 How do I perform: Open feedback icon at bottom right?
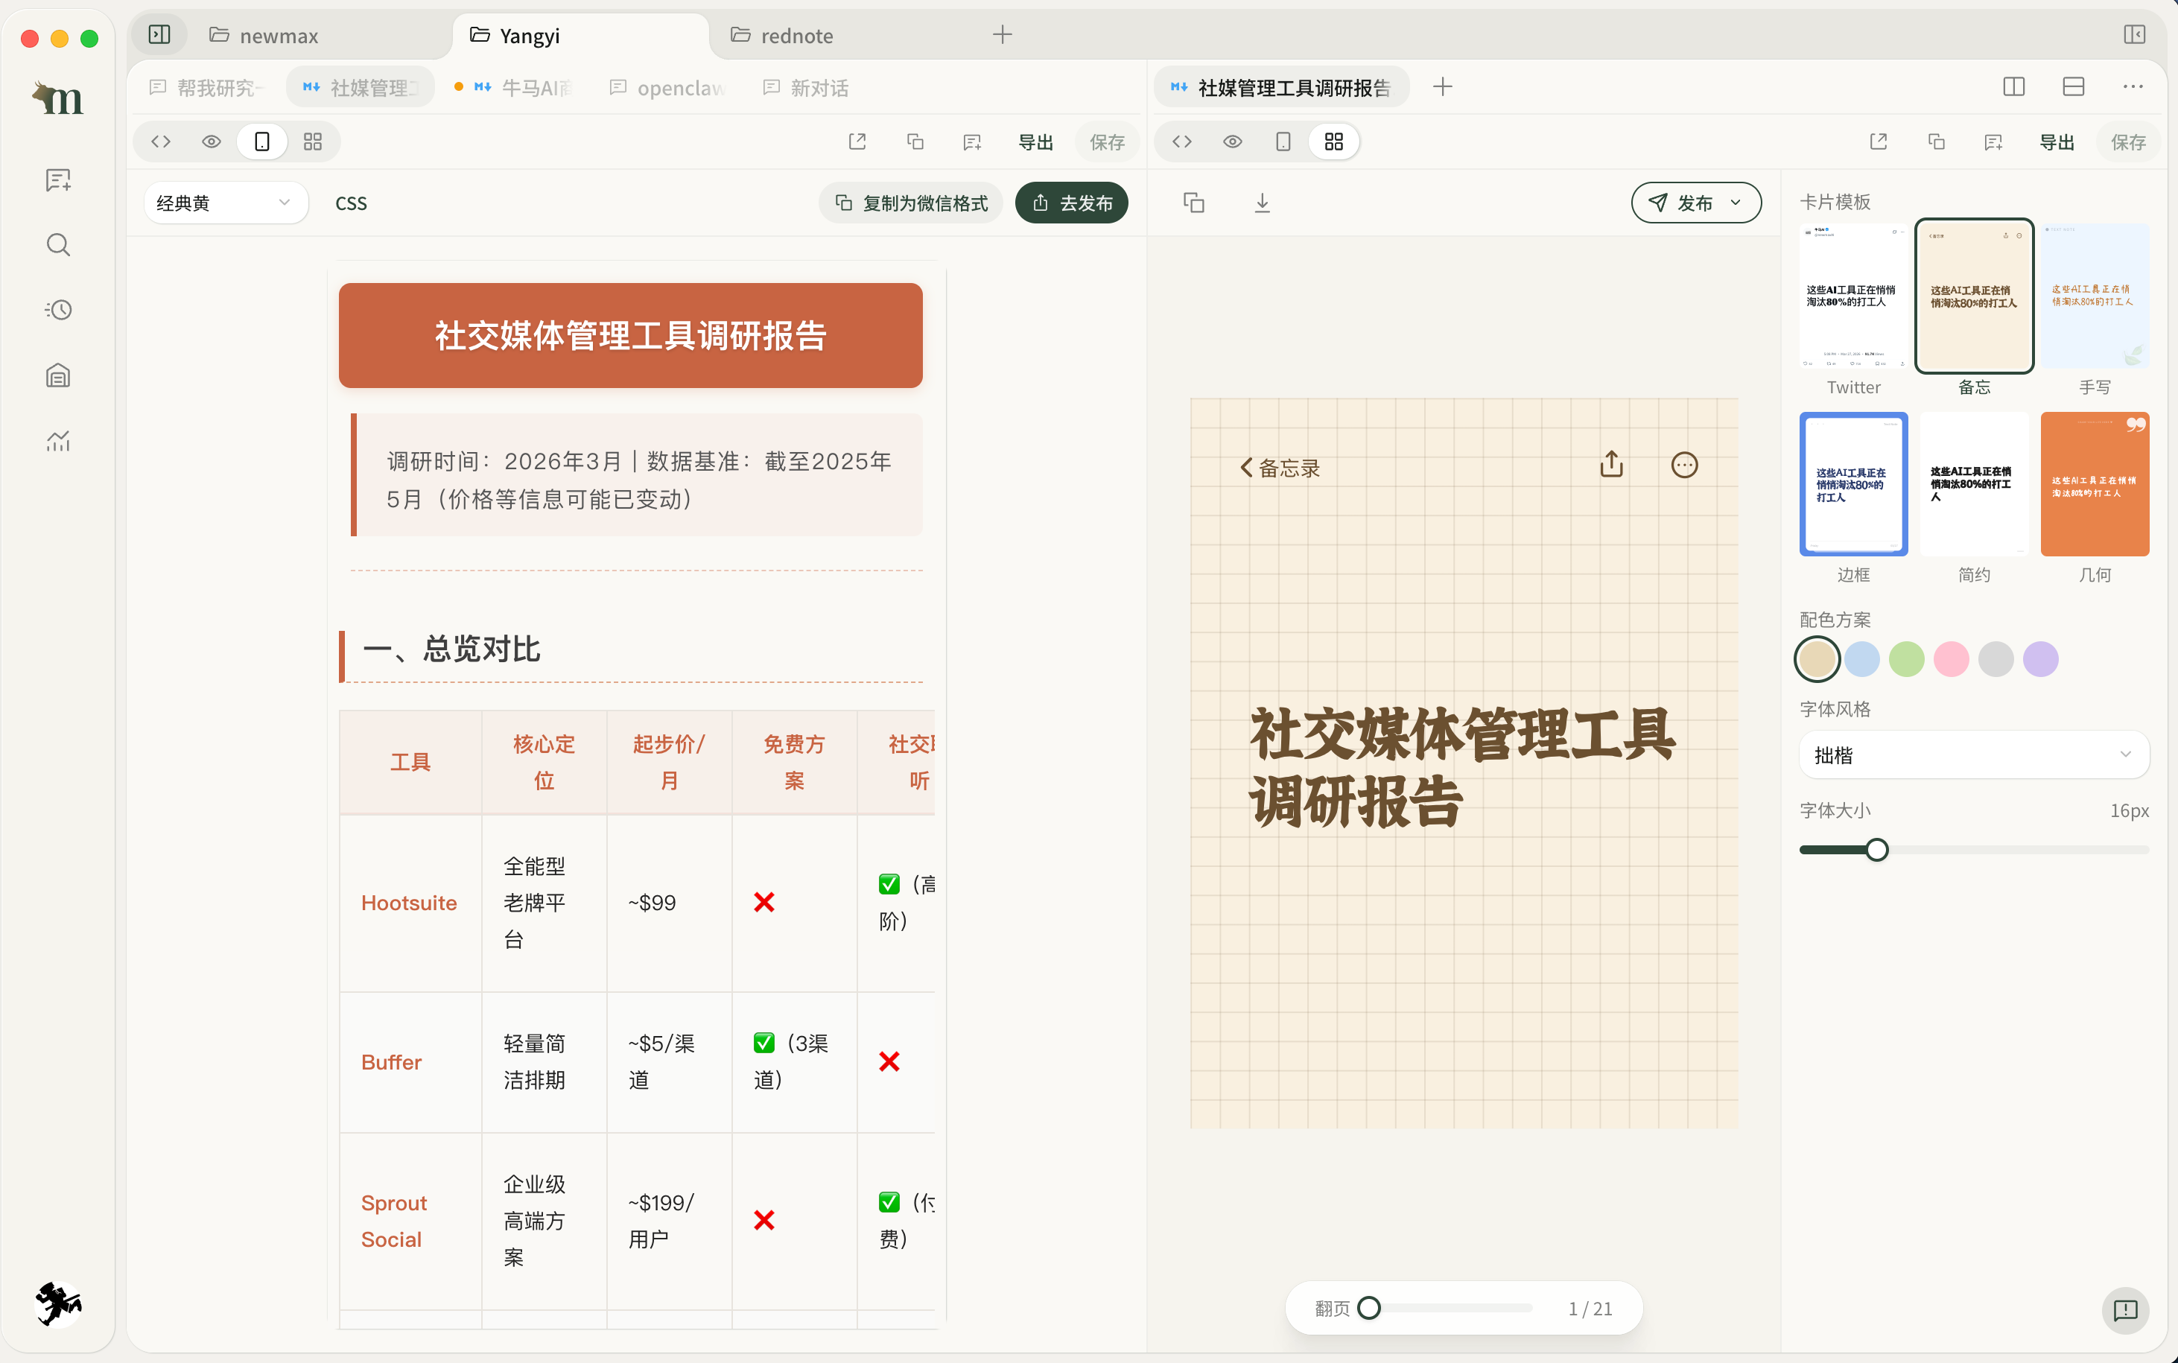point(2125,1310)
